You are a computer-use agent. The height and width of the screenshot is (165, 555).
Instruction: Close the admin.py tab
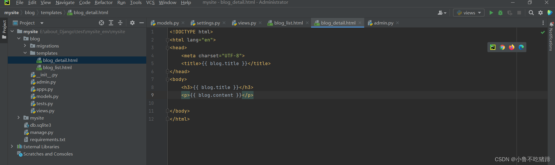[397, 23]
